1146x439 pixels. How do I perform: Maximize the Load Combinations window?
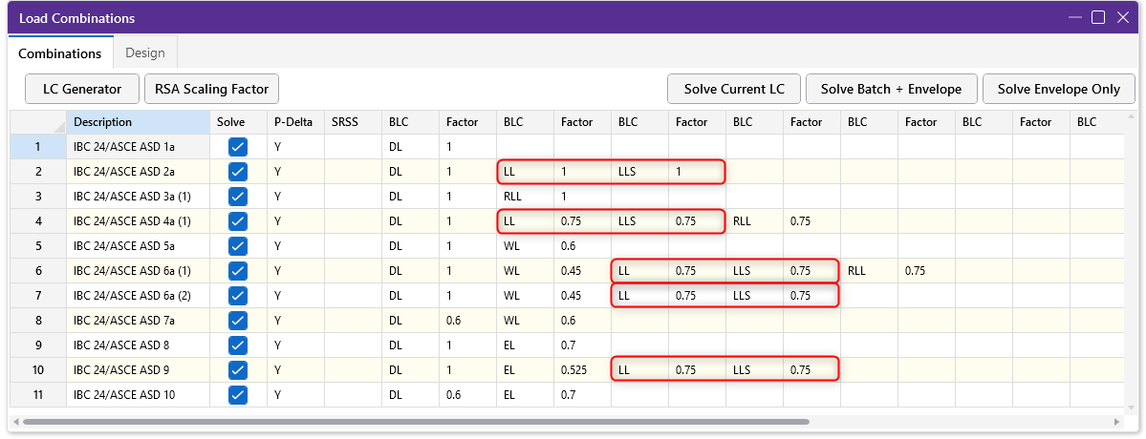coord(1098,17)
